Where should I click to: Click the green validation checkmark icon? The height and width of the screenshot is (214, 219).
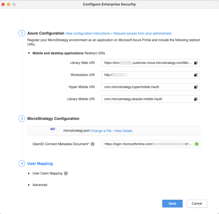196,144
